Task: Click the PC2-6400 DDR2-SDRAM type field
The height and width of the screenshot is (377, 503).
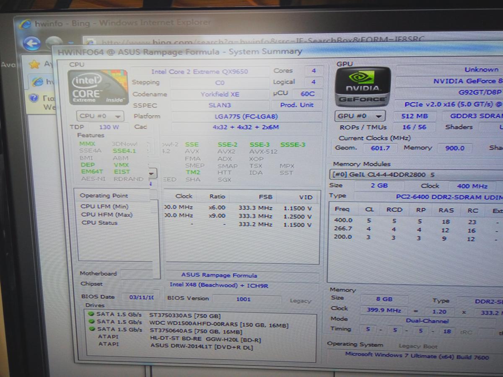Action: 428,196
